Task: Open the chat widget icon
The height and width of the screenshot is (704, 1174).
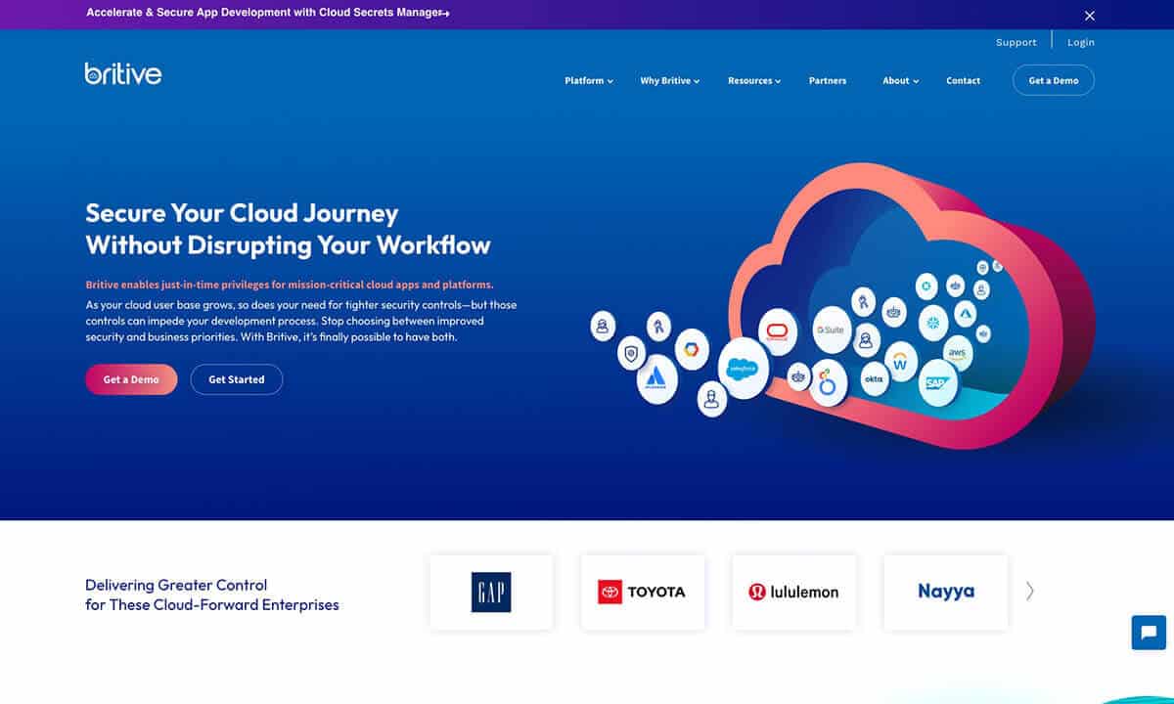Action: click(1149, 633)
